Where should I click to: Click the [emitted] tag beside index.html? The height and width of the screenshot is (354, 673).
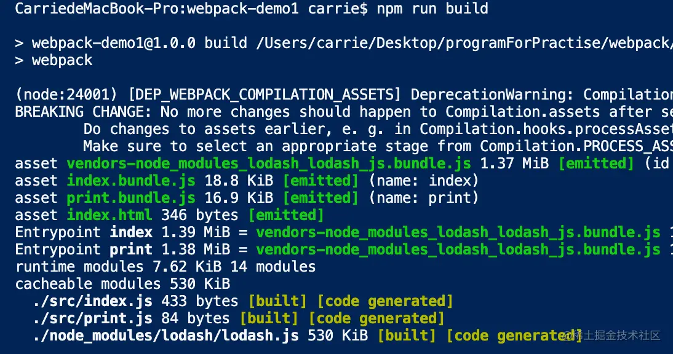(285, 215)
